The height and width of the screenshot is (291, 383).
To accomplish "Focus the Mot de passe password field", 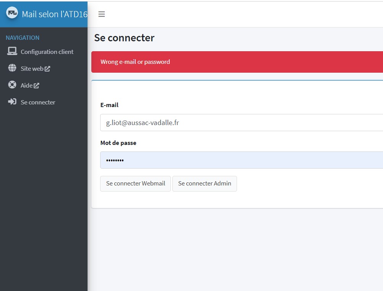I will tap(241, 160).
